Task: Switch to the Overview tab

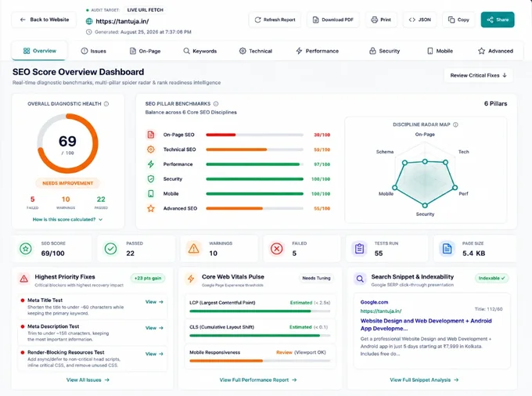Action: 40,51
